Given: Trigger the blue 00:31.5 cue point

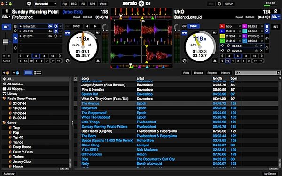Looking at the screenshot, I should pyautogui.click(x=222, y=31).
